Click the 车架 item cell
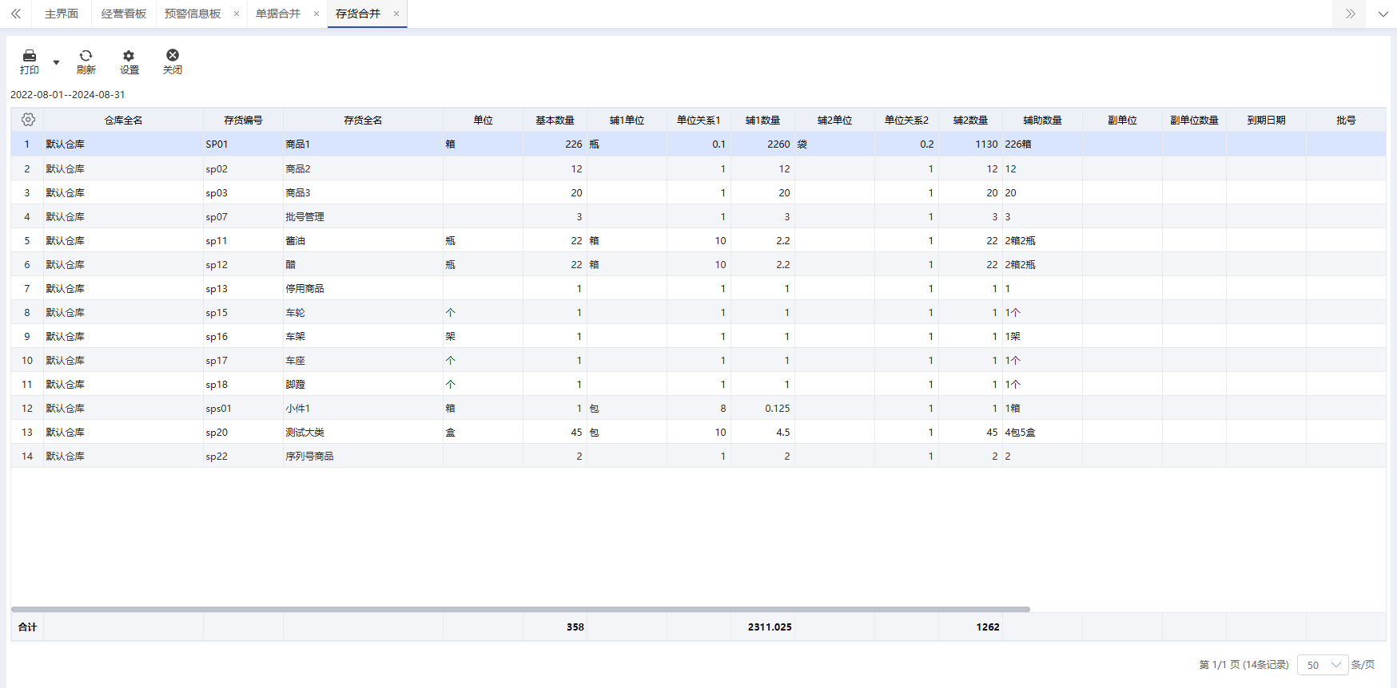1397x688 pixels. pyautogui.click(x=363, y=336)
